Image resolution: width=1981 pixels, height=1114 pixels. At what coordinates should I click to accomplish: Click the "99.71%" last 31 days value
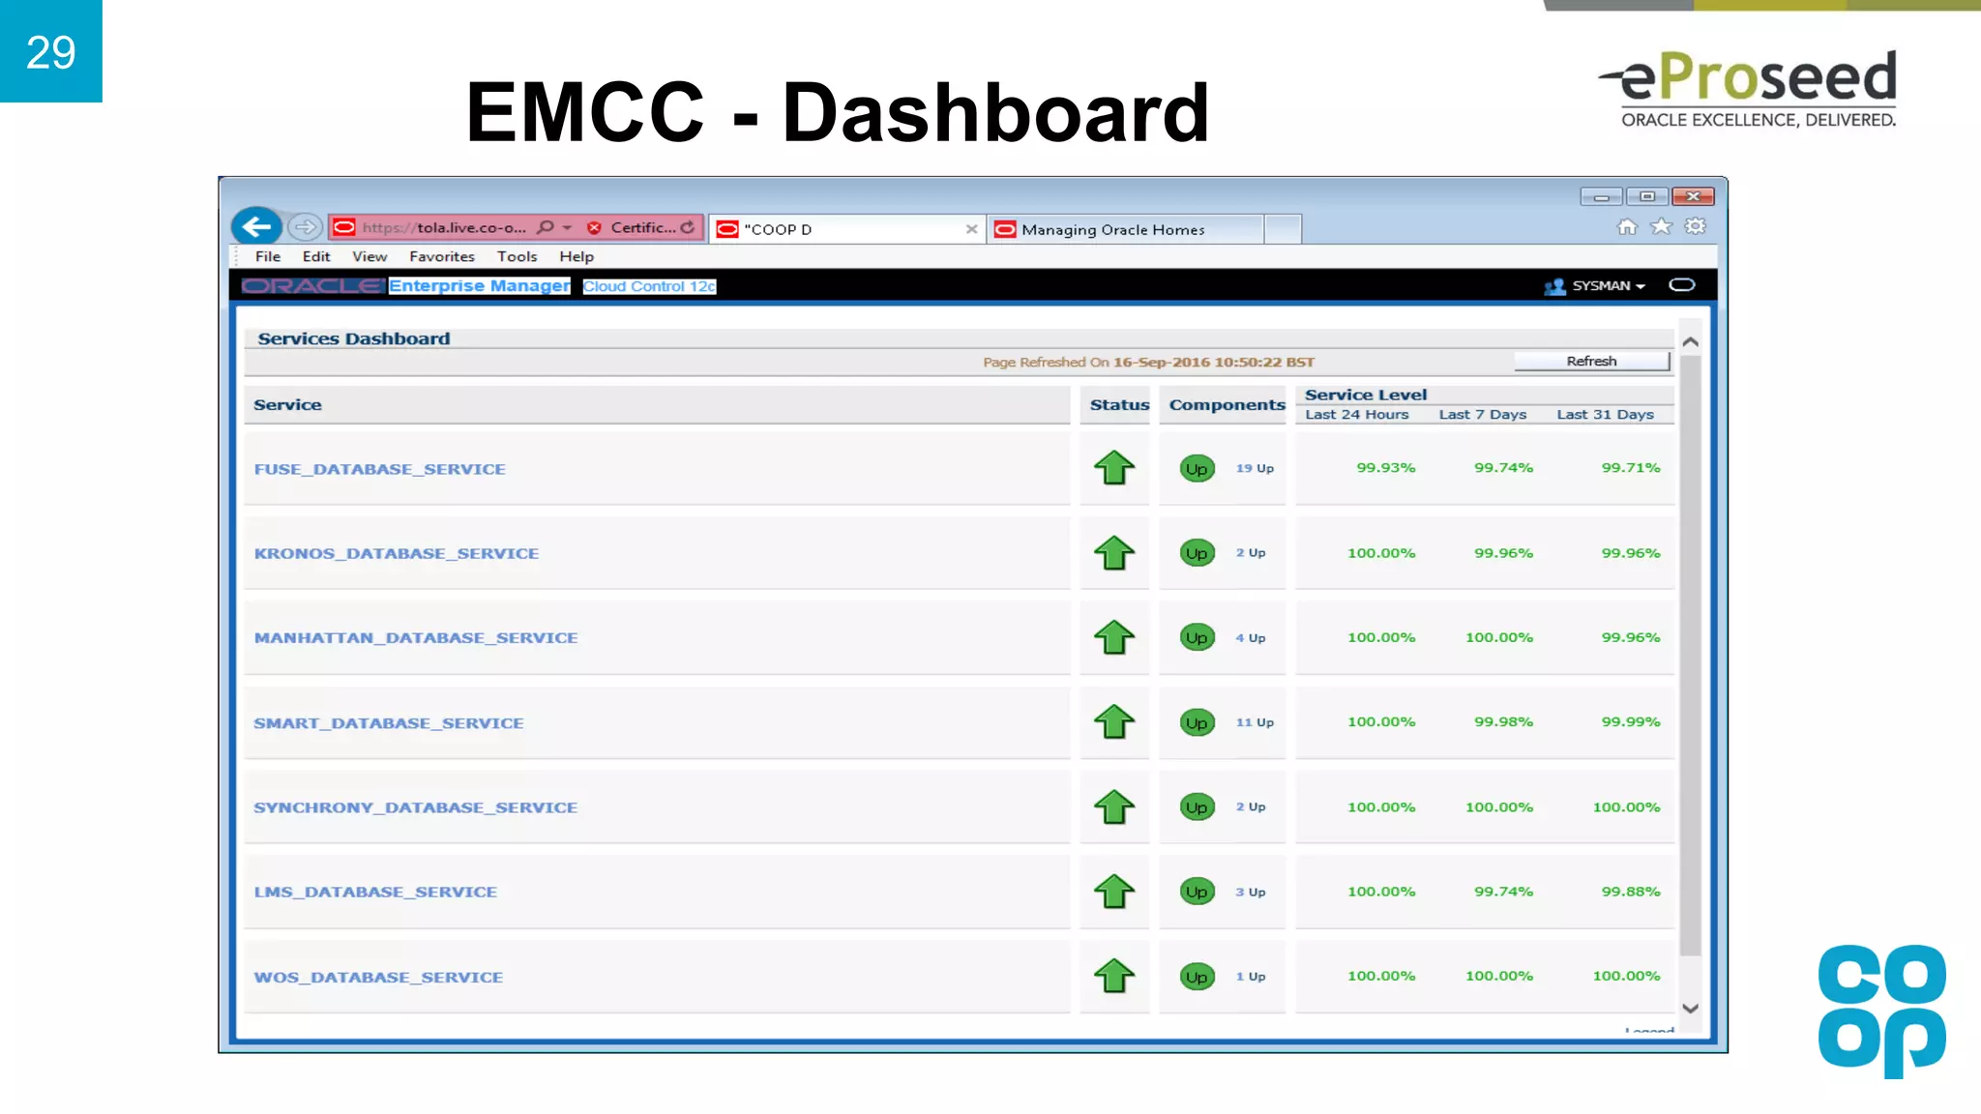(x=1631, y=468)
